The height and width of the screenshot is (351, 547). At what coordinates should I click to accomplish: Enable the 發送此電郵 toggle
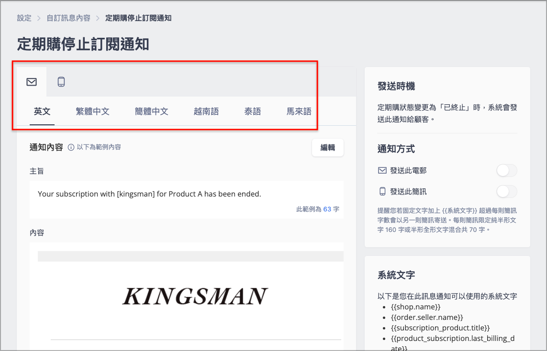tap(506, 170)
